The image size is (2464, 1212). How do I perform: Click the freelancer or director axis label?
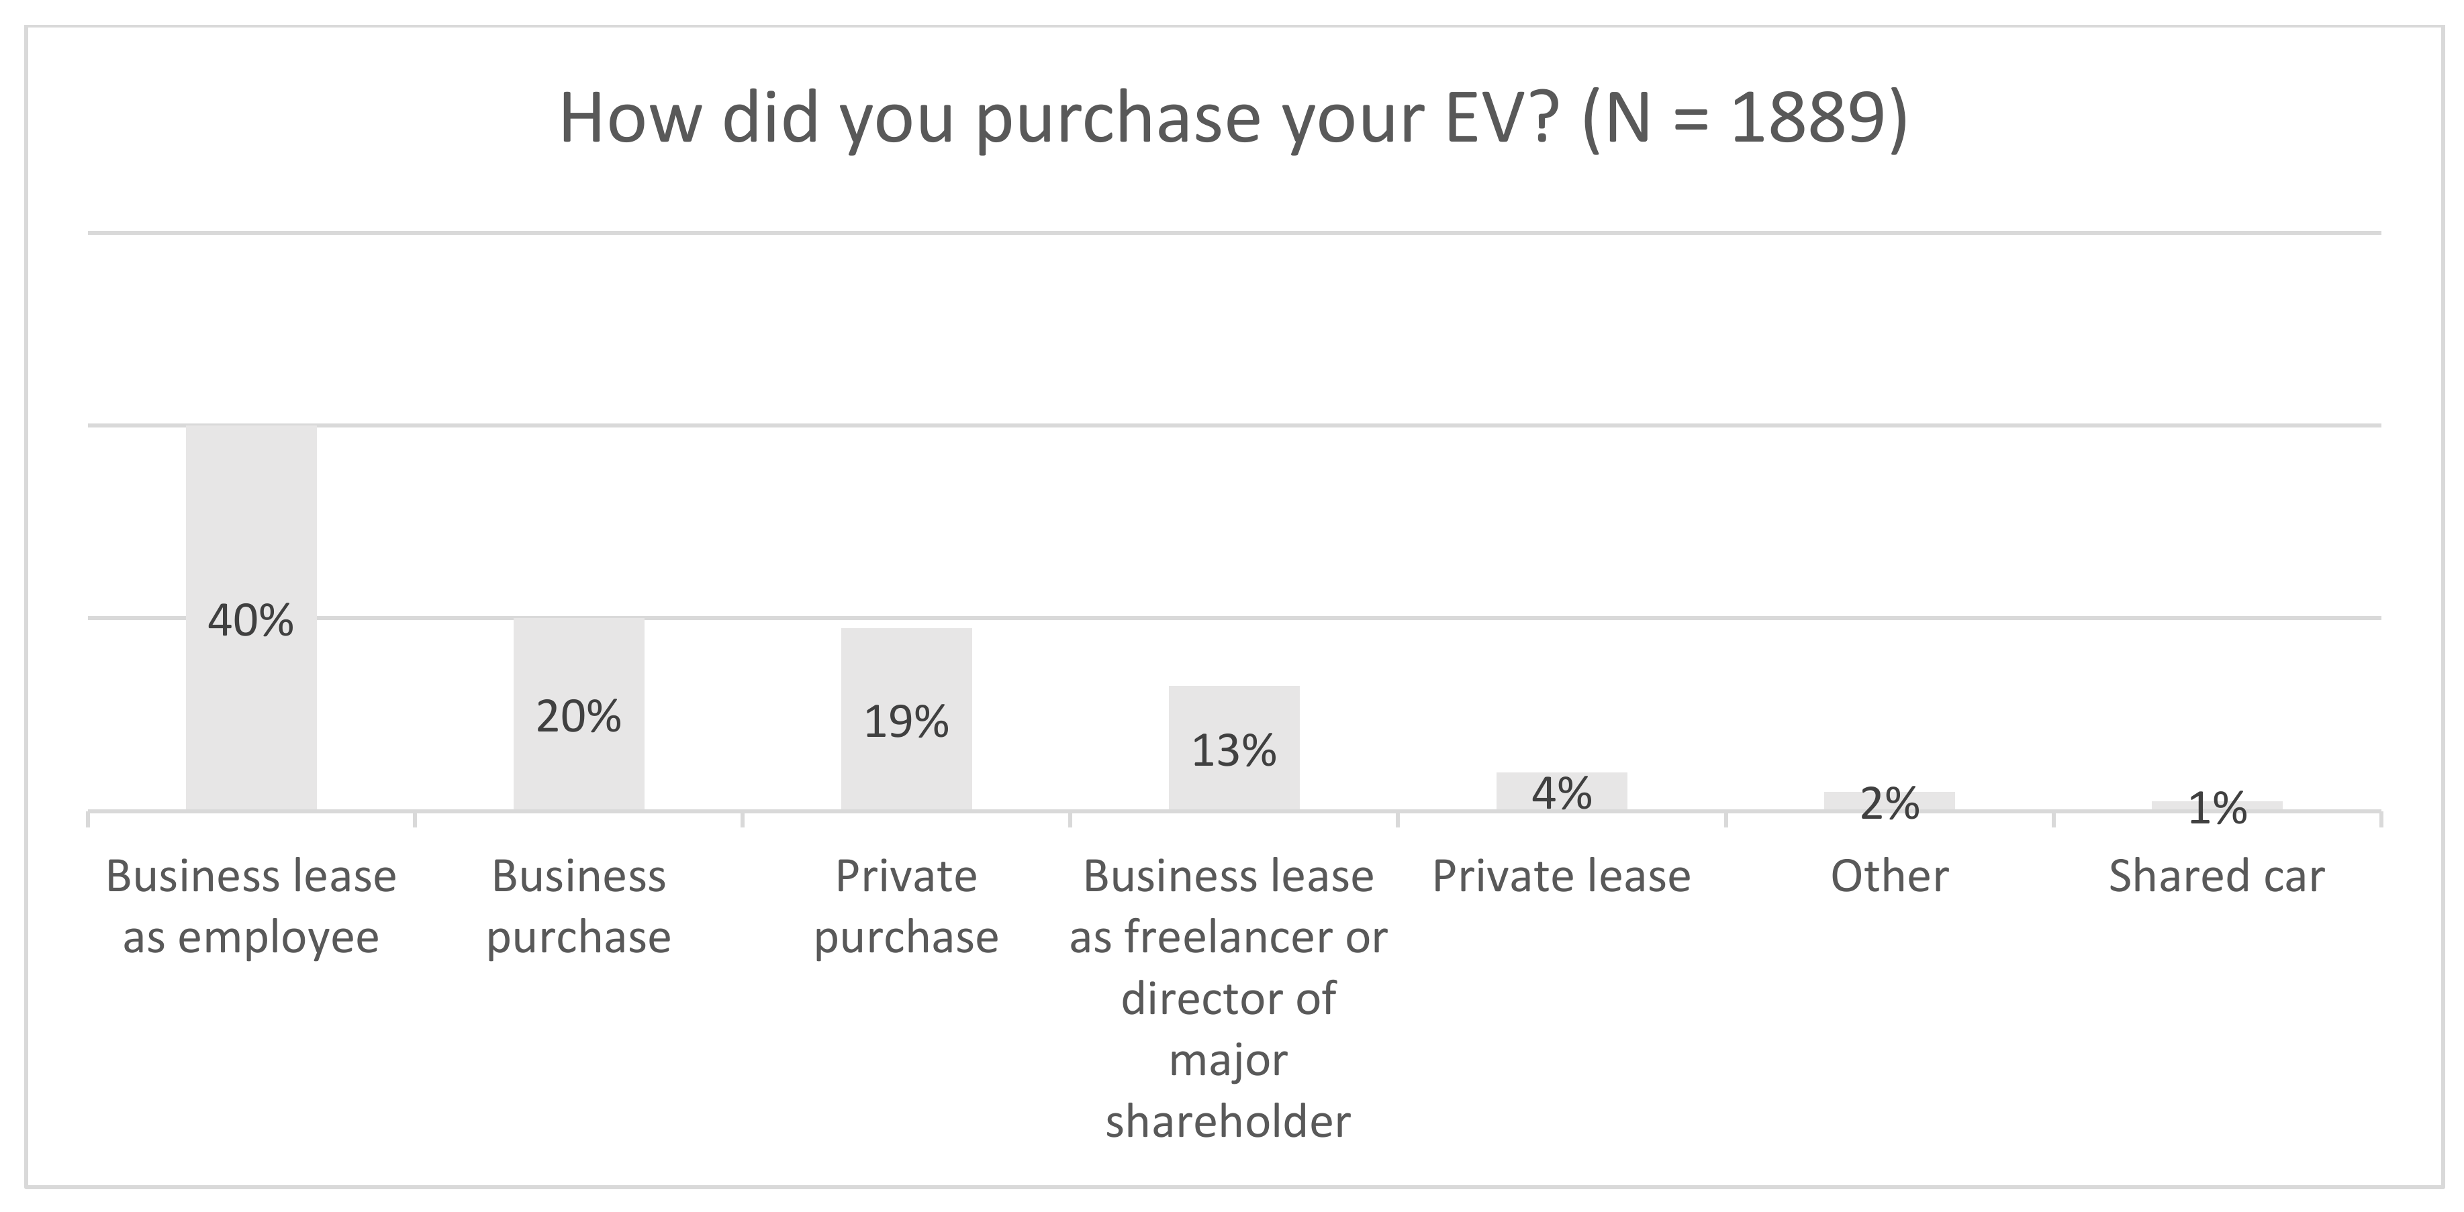click(1228, 998)
